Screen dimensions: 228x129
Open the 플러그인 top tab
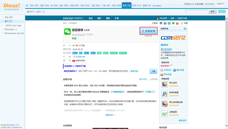point(127,5)
